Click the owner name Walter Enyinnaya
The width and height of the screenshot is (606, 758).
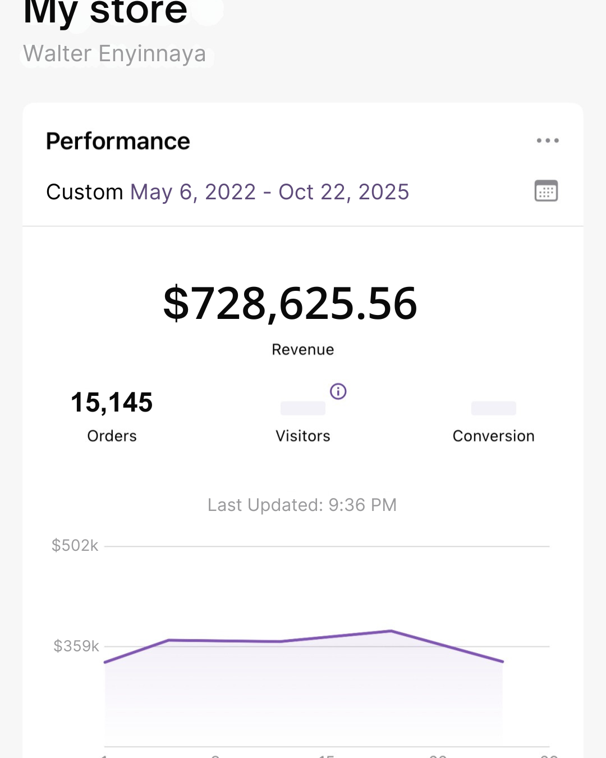point(114,53)
